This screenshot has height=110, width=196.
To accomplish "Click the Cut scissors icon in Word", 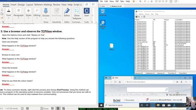I will tap(2, 10).
